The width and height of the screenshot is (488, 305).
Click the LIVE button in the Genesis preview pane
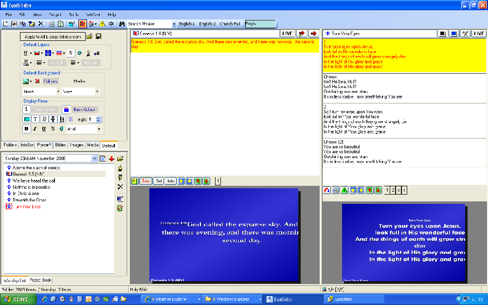tap(287, 34)
